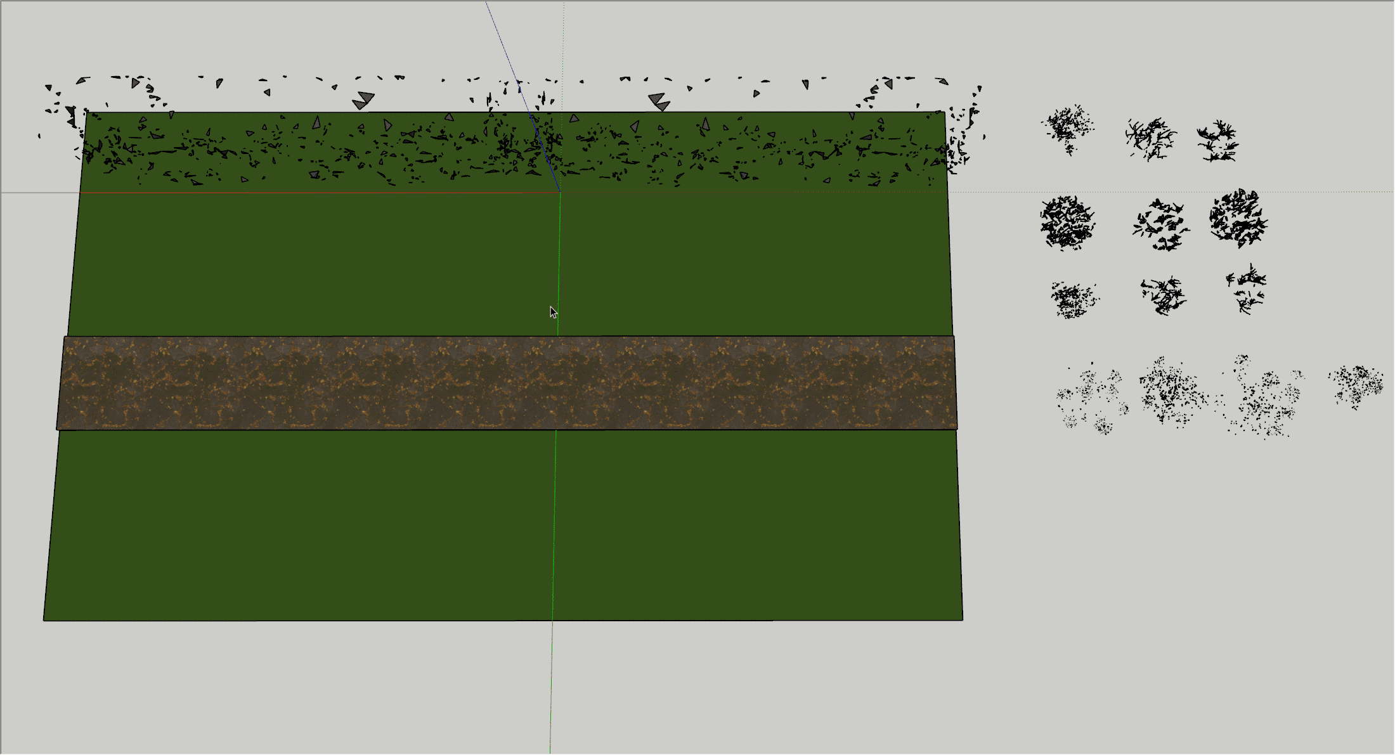Select first dotted scatter in bottom sample row
The image size is (1395, 755).
pyautogui.click(x=1092, y=398)
